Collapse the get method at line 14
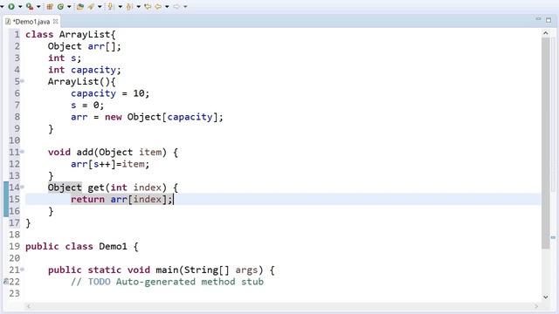The image size is (559, 314). [22, 187]
